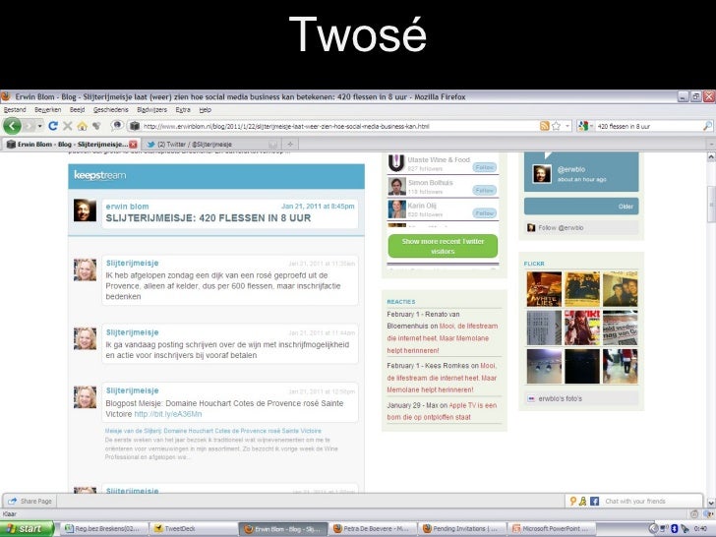Click the speech bubble eye toolbar icon

coord(117,125)
